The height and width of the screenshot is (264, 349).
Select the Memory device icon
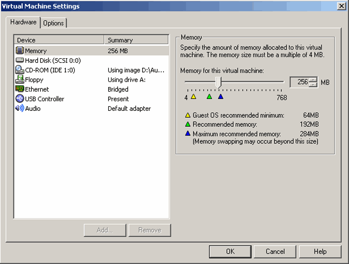(x=20, y=51)
